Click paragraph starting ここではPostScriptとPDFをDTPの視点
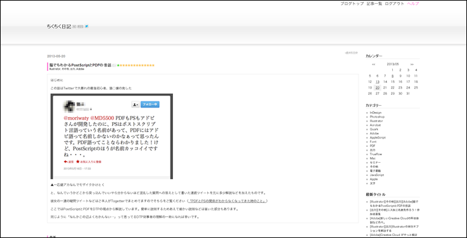 pyautogui.click(x=144, y=209)
